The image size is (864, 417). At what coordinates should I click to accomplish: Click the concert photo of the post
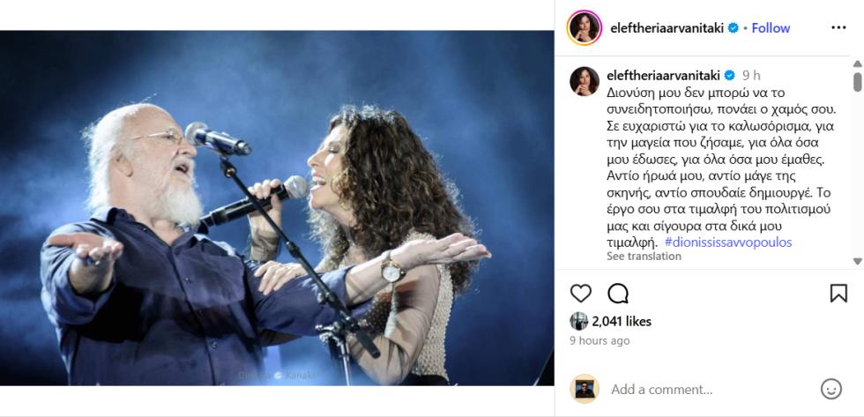point(277,208)
